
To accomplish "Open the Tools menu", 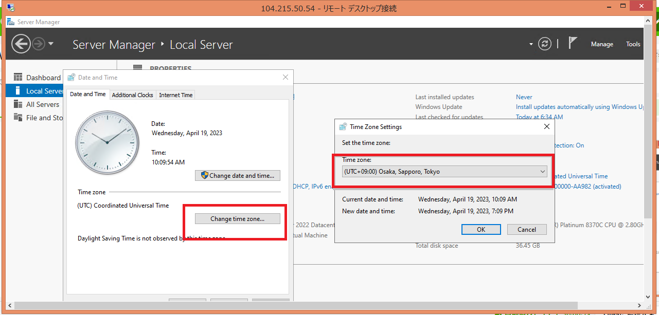I will 633,44.
